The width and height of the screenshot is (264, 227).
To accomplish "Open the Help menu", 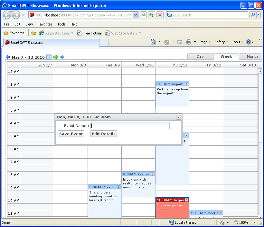I will tap(74, 24).
